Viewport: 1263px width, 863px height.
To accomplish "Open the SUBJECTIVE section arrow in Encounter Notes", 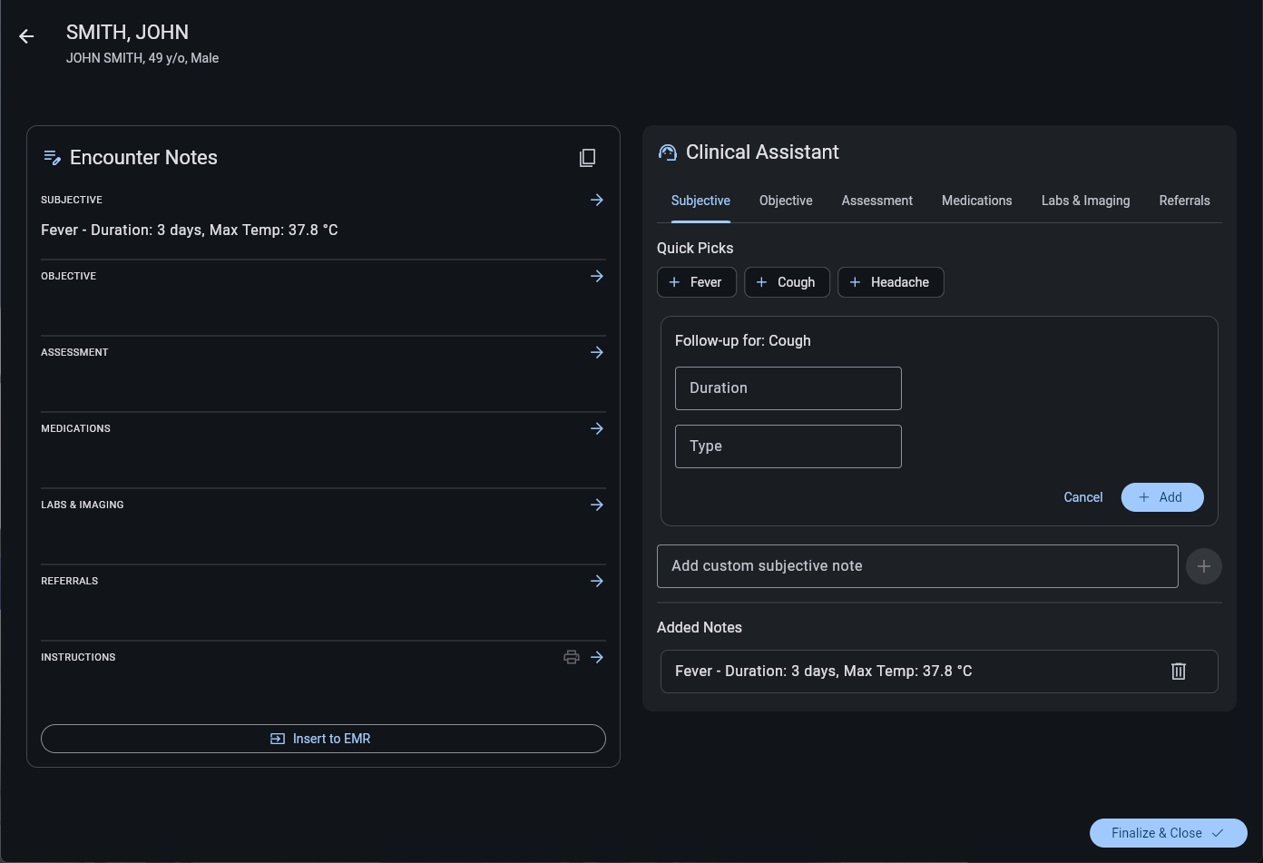I will pos(596,200).
